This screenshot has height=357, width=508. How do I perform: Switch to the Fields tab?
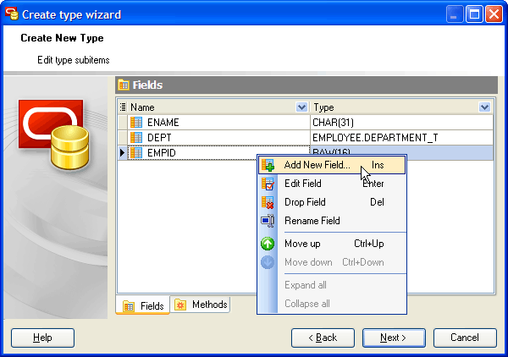coord(143,305)
